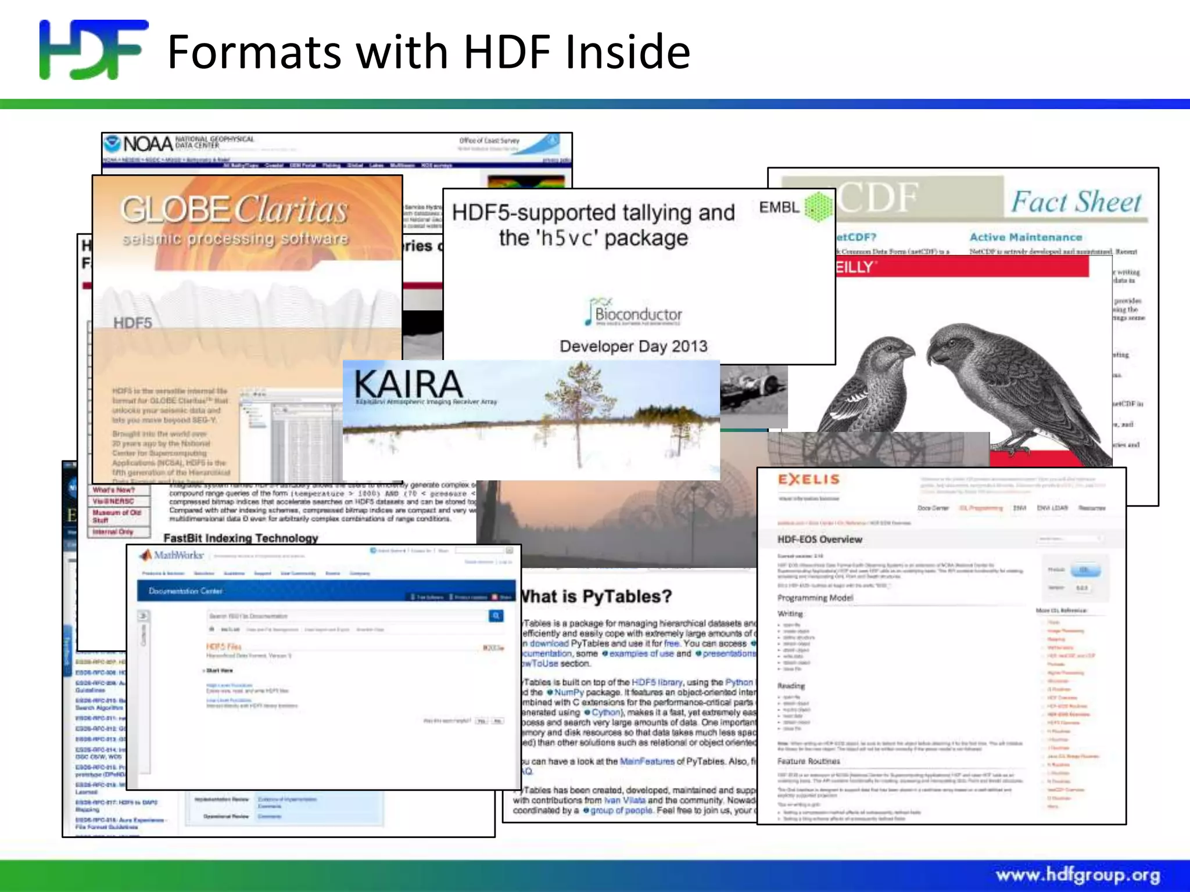Click the HDF5 Files heading in MathWorks

pyautogui.click(x=224, y=646)
